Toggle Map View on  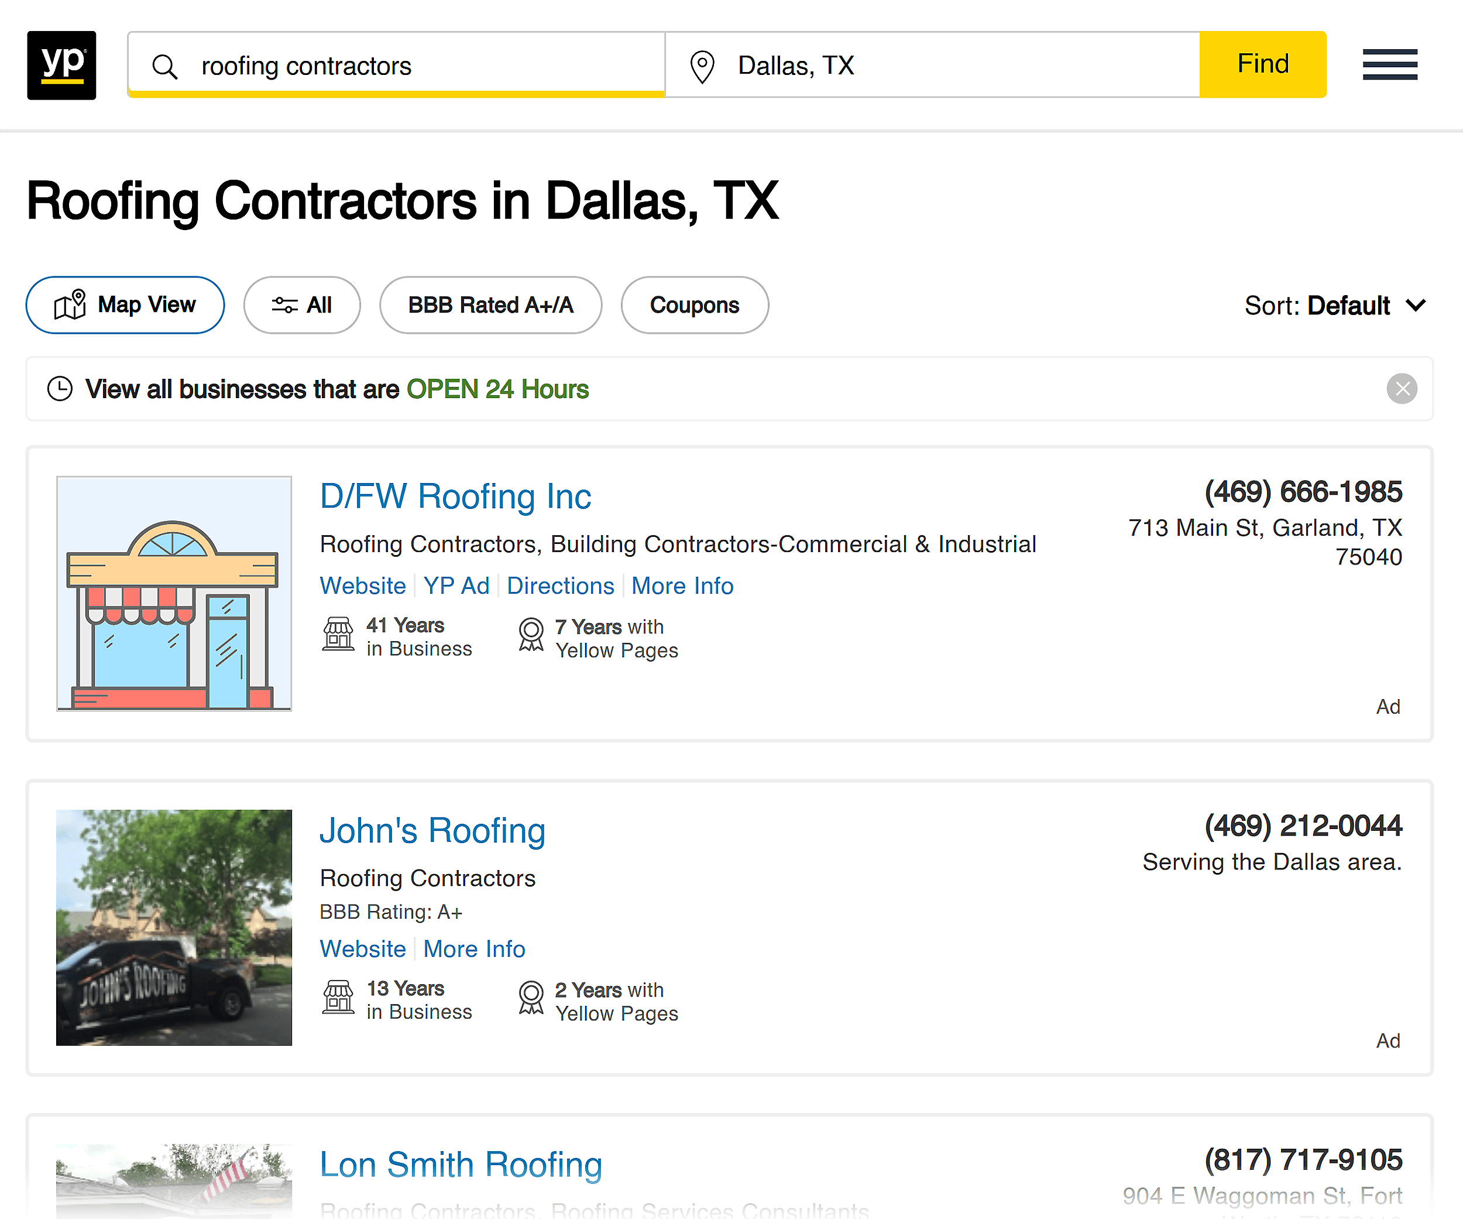[x=125, y=304]
